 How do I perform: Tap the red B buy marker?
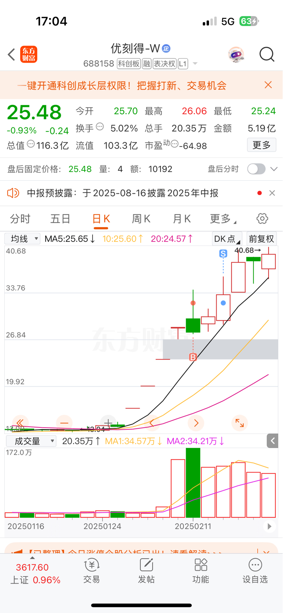(193, 357)
